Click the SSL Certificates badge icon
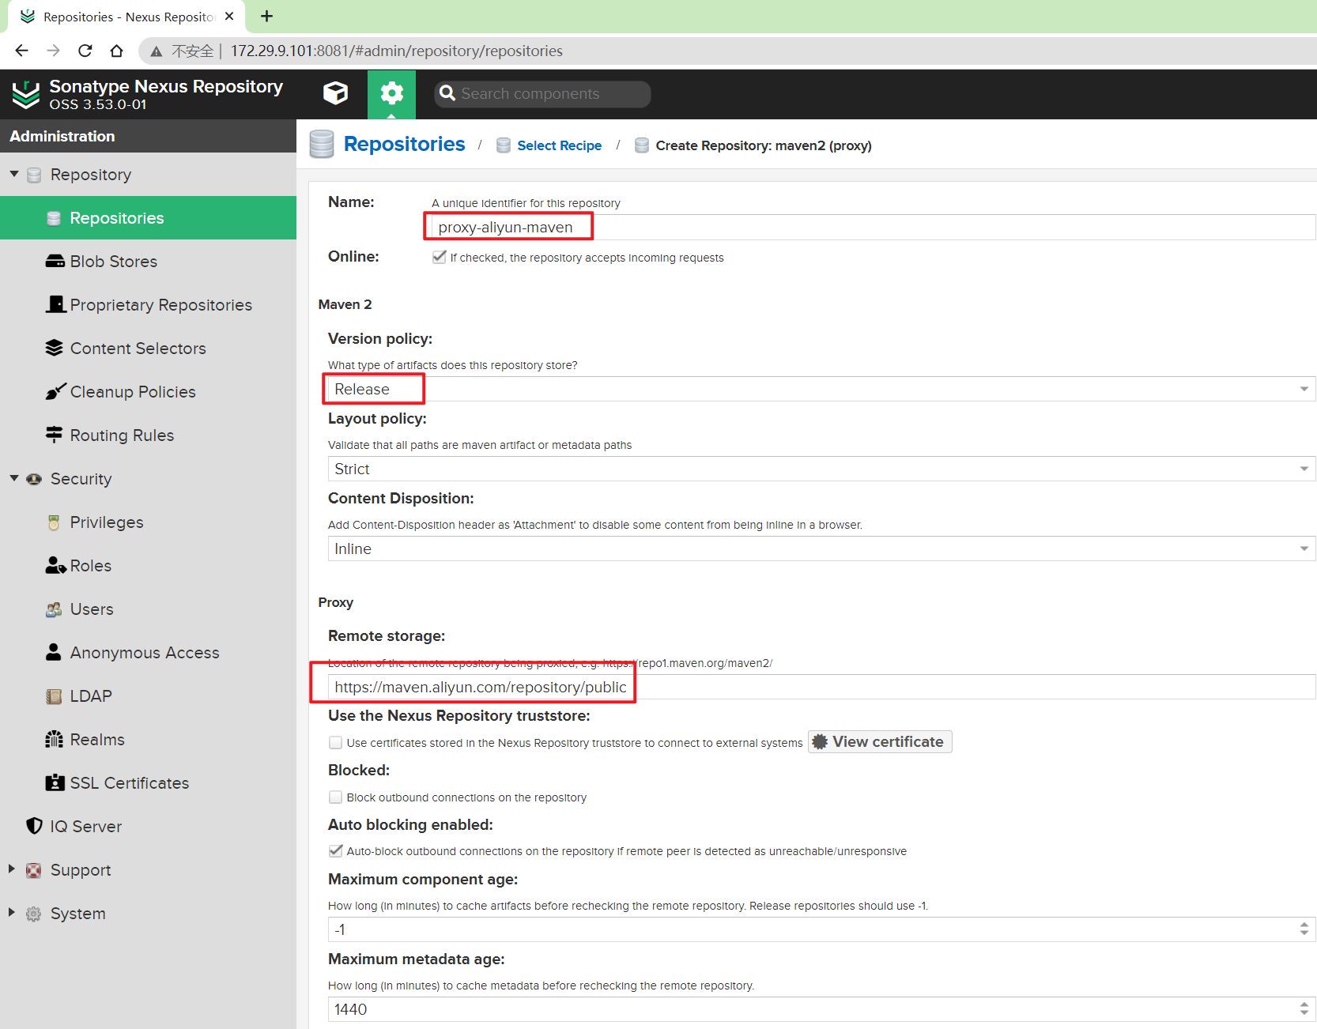Screen dimensions: 1317x1029 (x=55, y=782)
